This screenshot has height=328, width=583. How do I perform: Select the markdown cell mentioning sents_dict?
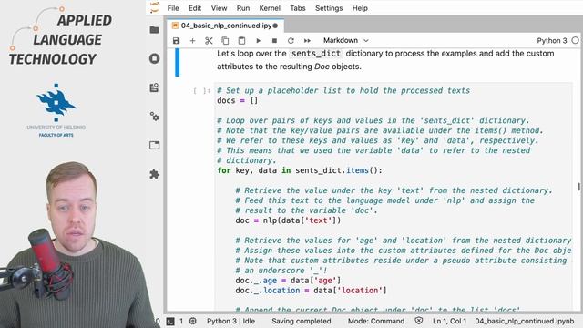coord(385,60)
